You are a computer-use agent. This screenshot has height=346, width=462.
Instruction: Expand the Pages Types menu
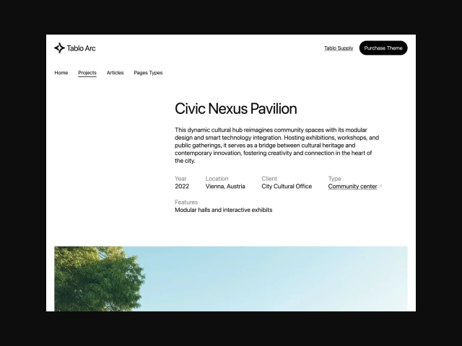(x=148, y=73)
